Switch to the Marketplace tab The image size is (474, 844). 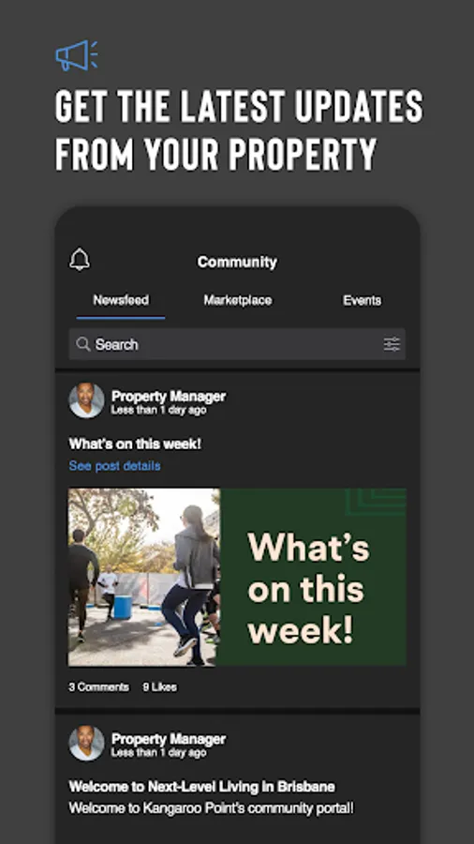[x=238, y=300]
